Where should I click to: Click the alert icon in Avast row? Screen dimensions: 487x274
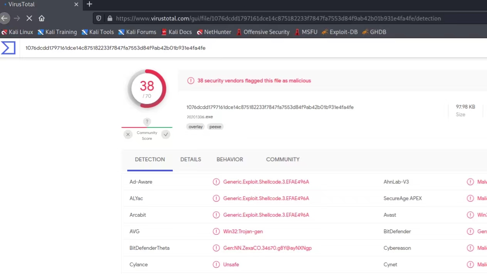470,215
